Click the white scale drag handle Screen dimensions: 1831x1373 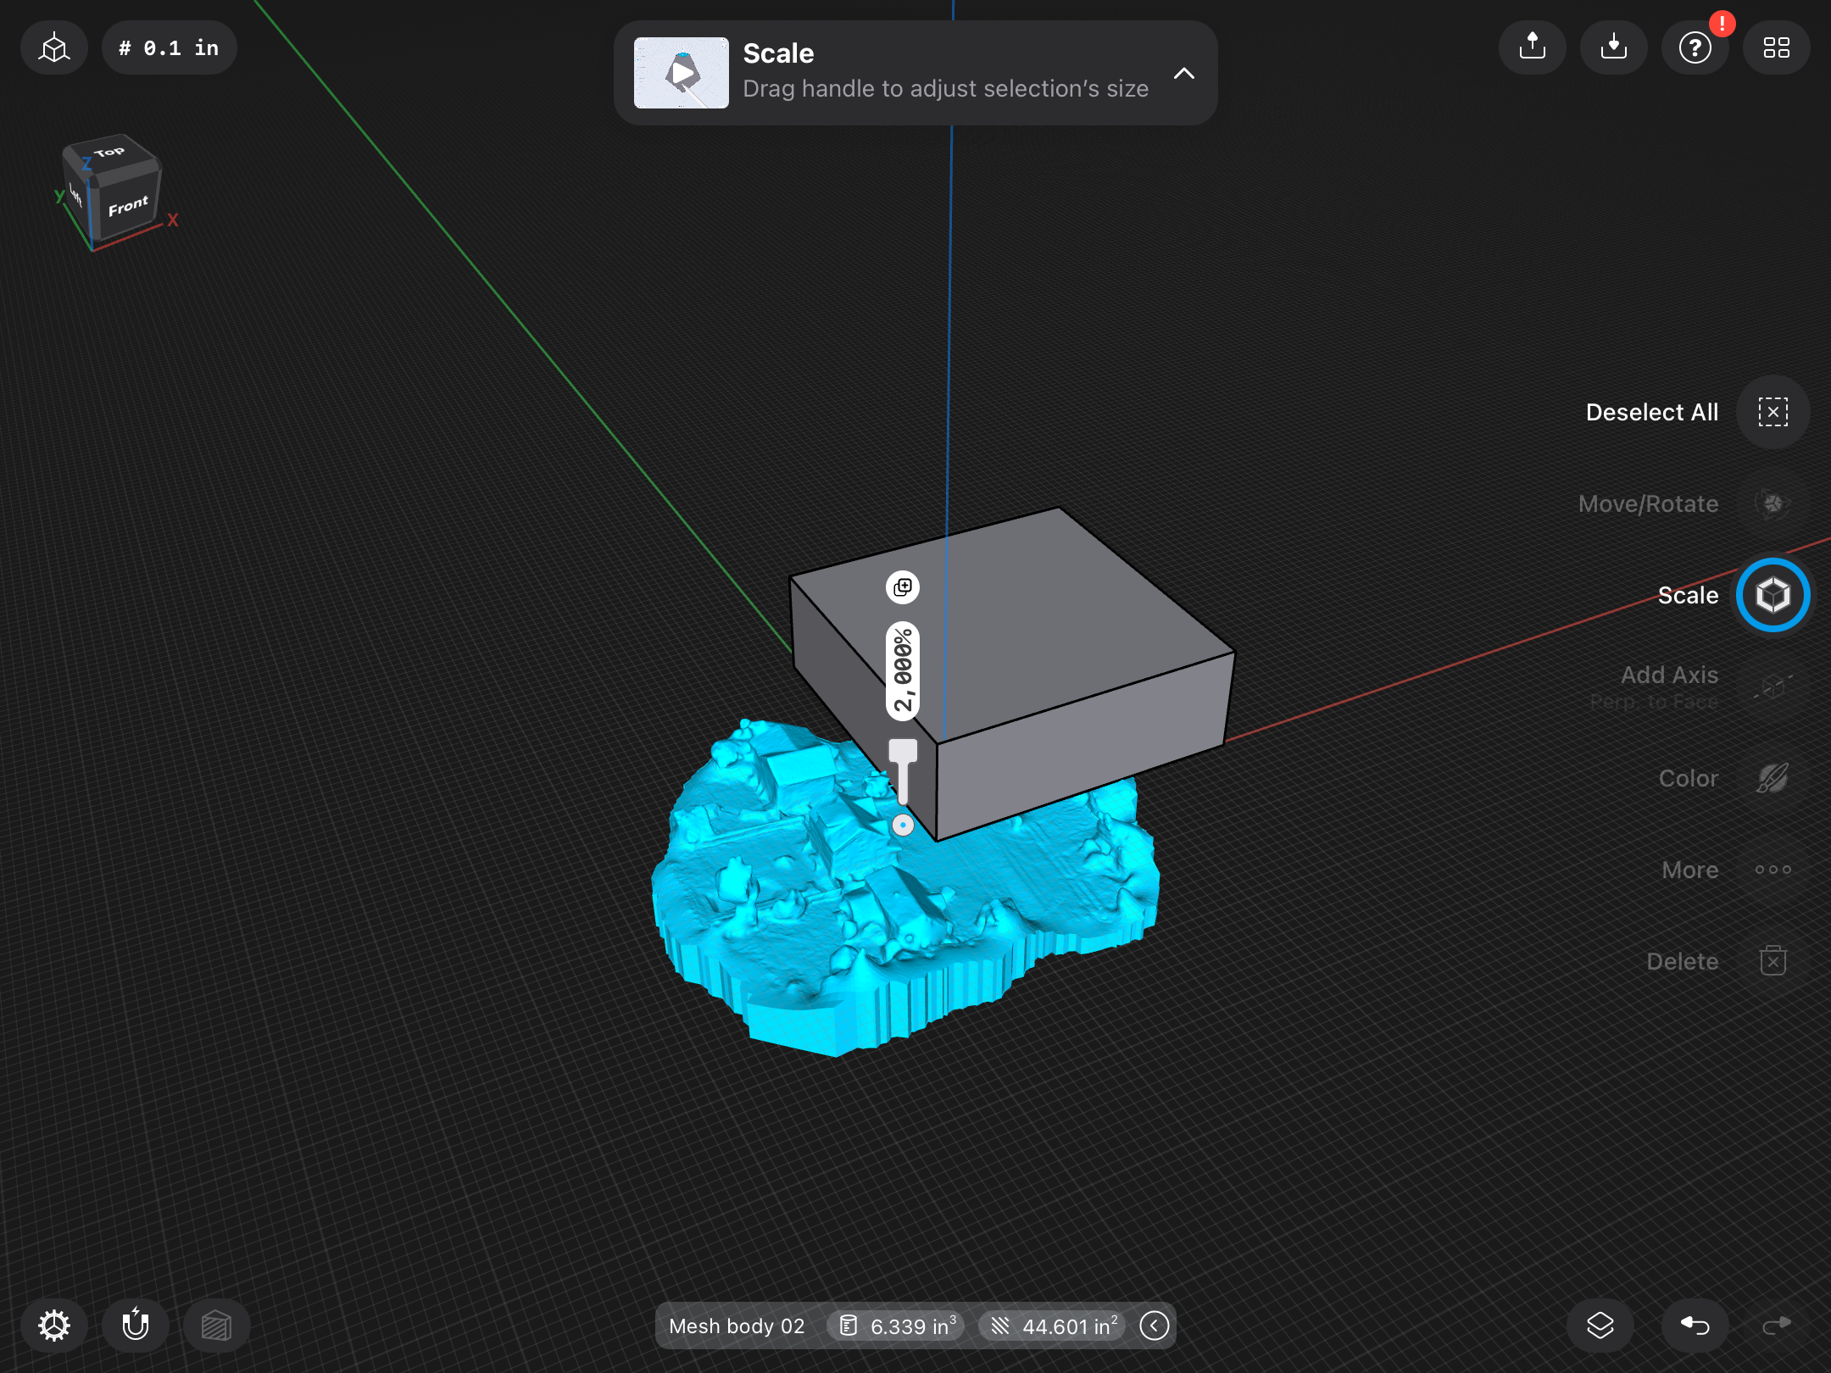[x=903, y=770]
